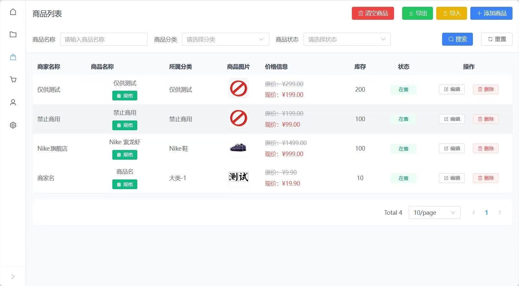Click the 商家名 merchant cell
Image resolution: width=519 pixels, height=286 pixels.
46,178
